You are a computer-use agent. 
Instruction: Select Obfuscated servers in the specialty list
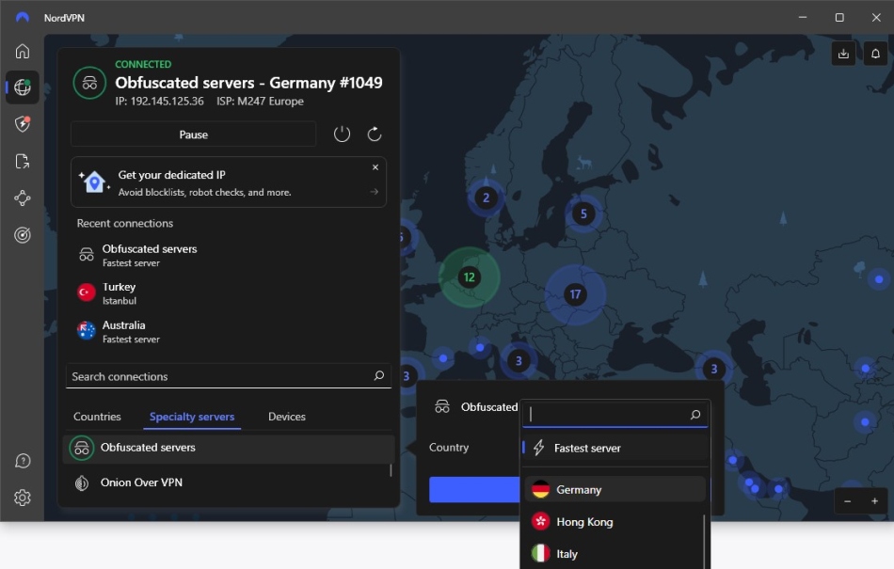pos(228,449)
